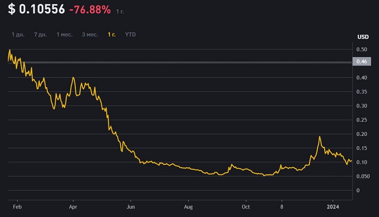Choose the "1 мес." period tab
The width and height of the screenshot is (379, 217).
pos(65,35)
